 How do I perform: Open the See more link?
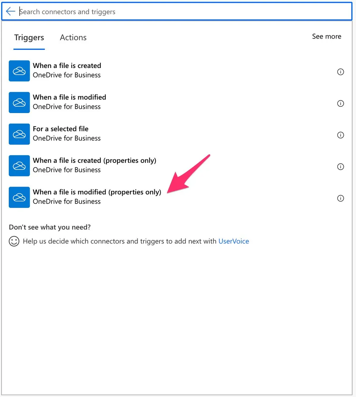coord(326,36)
